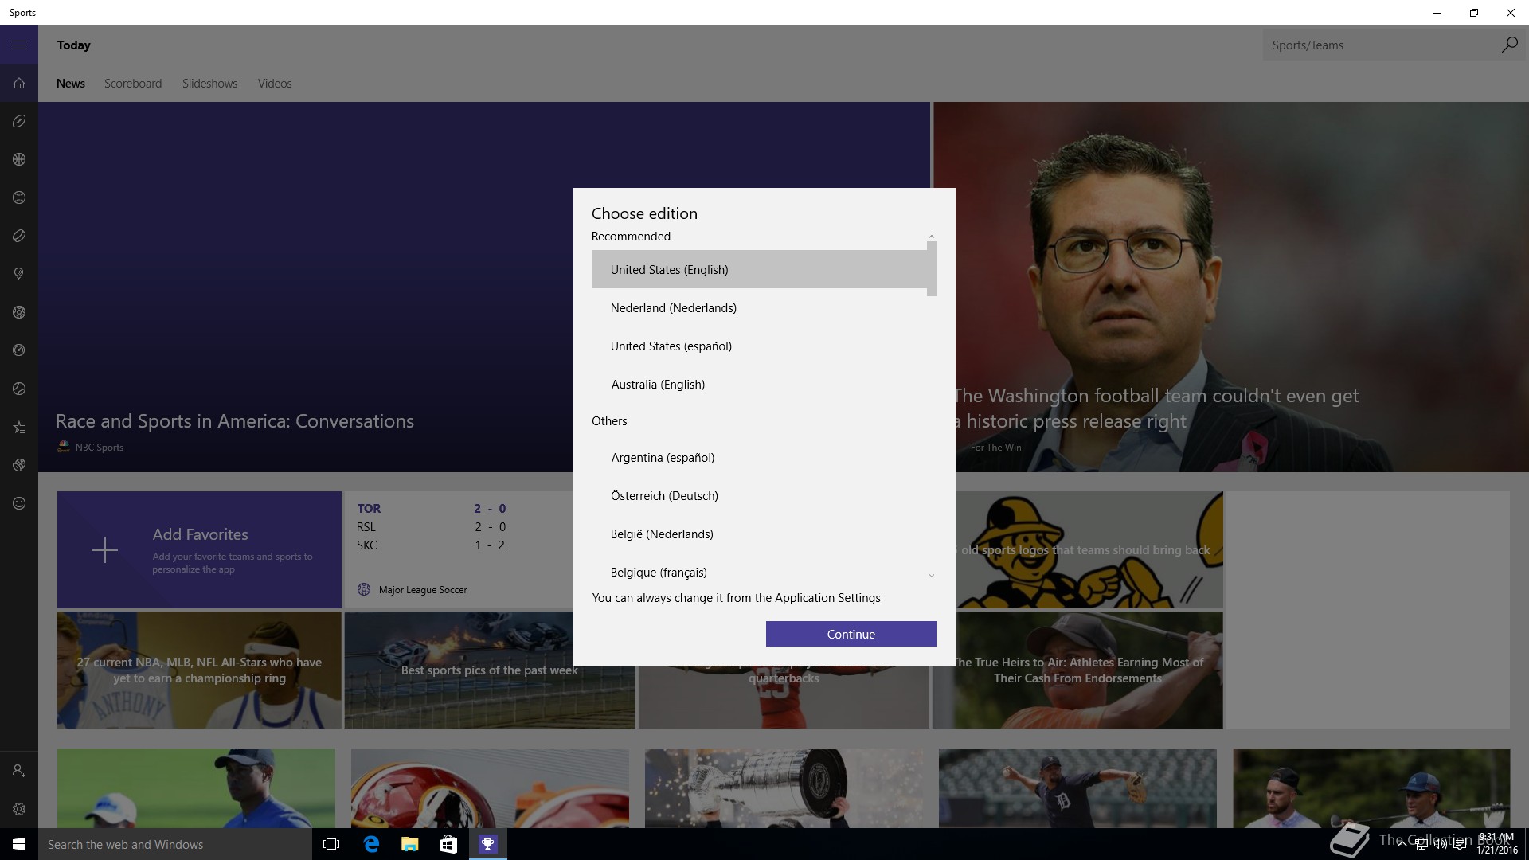Open the tennis ball section in sidebar
Viewport: 1529px width, 860px height.
19,389
